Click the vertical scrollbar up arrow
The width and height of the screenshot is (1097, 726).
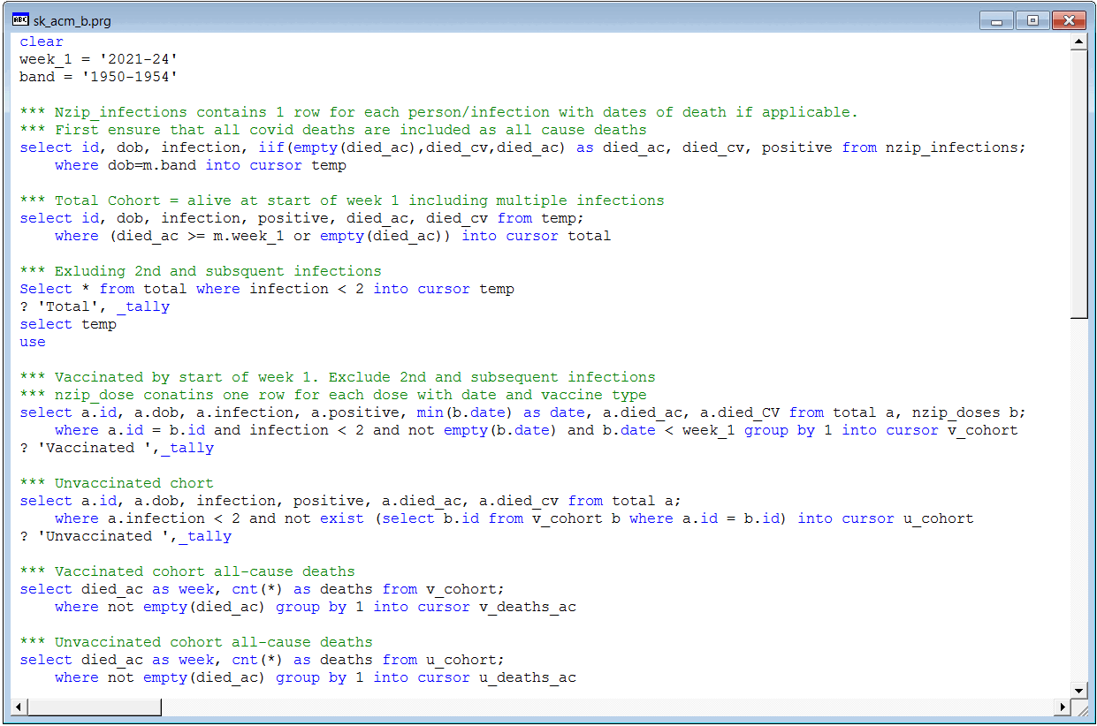(x=1078, y=42)
